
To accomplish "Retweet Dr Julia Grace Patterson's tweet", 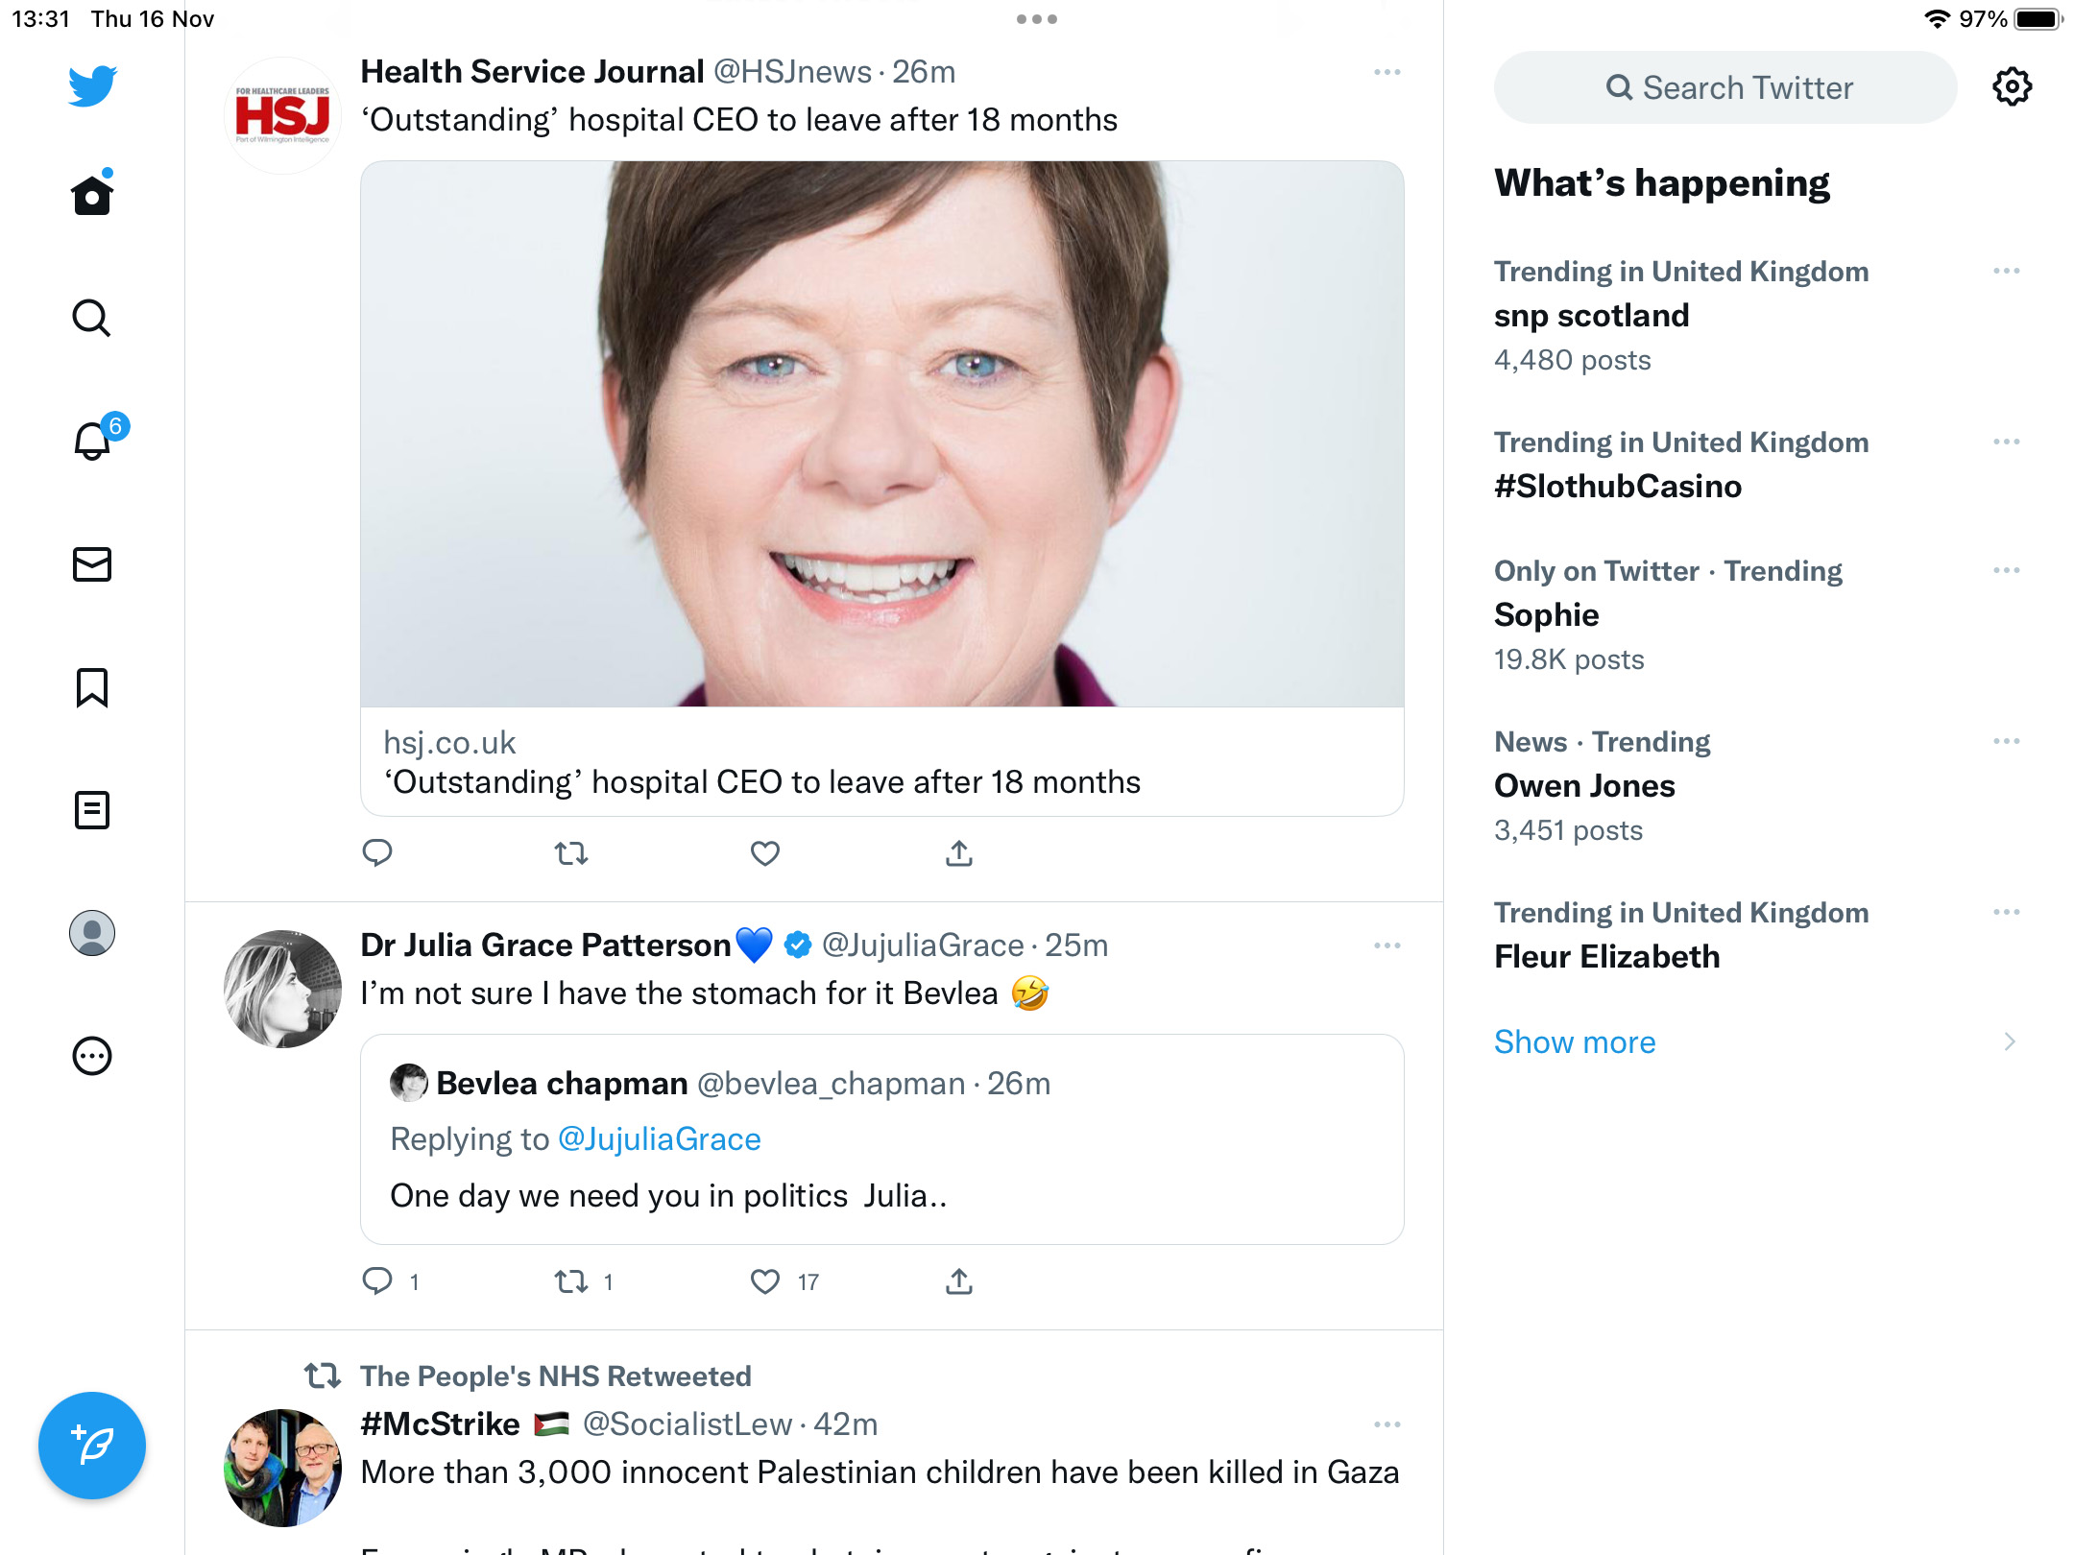I will 571,1280.
